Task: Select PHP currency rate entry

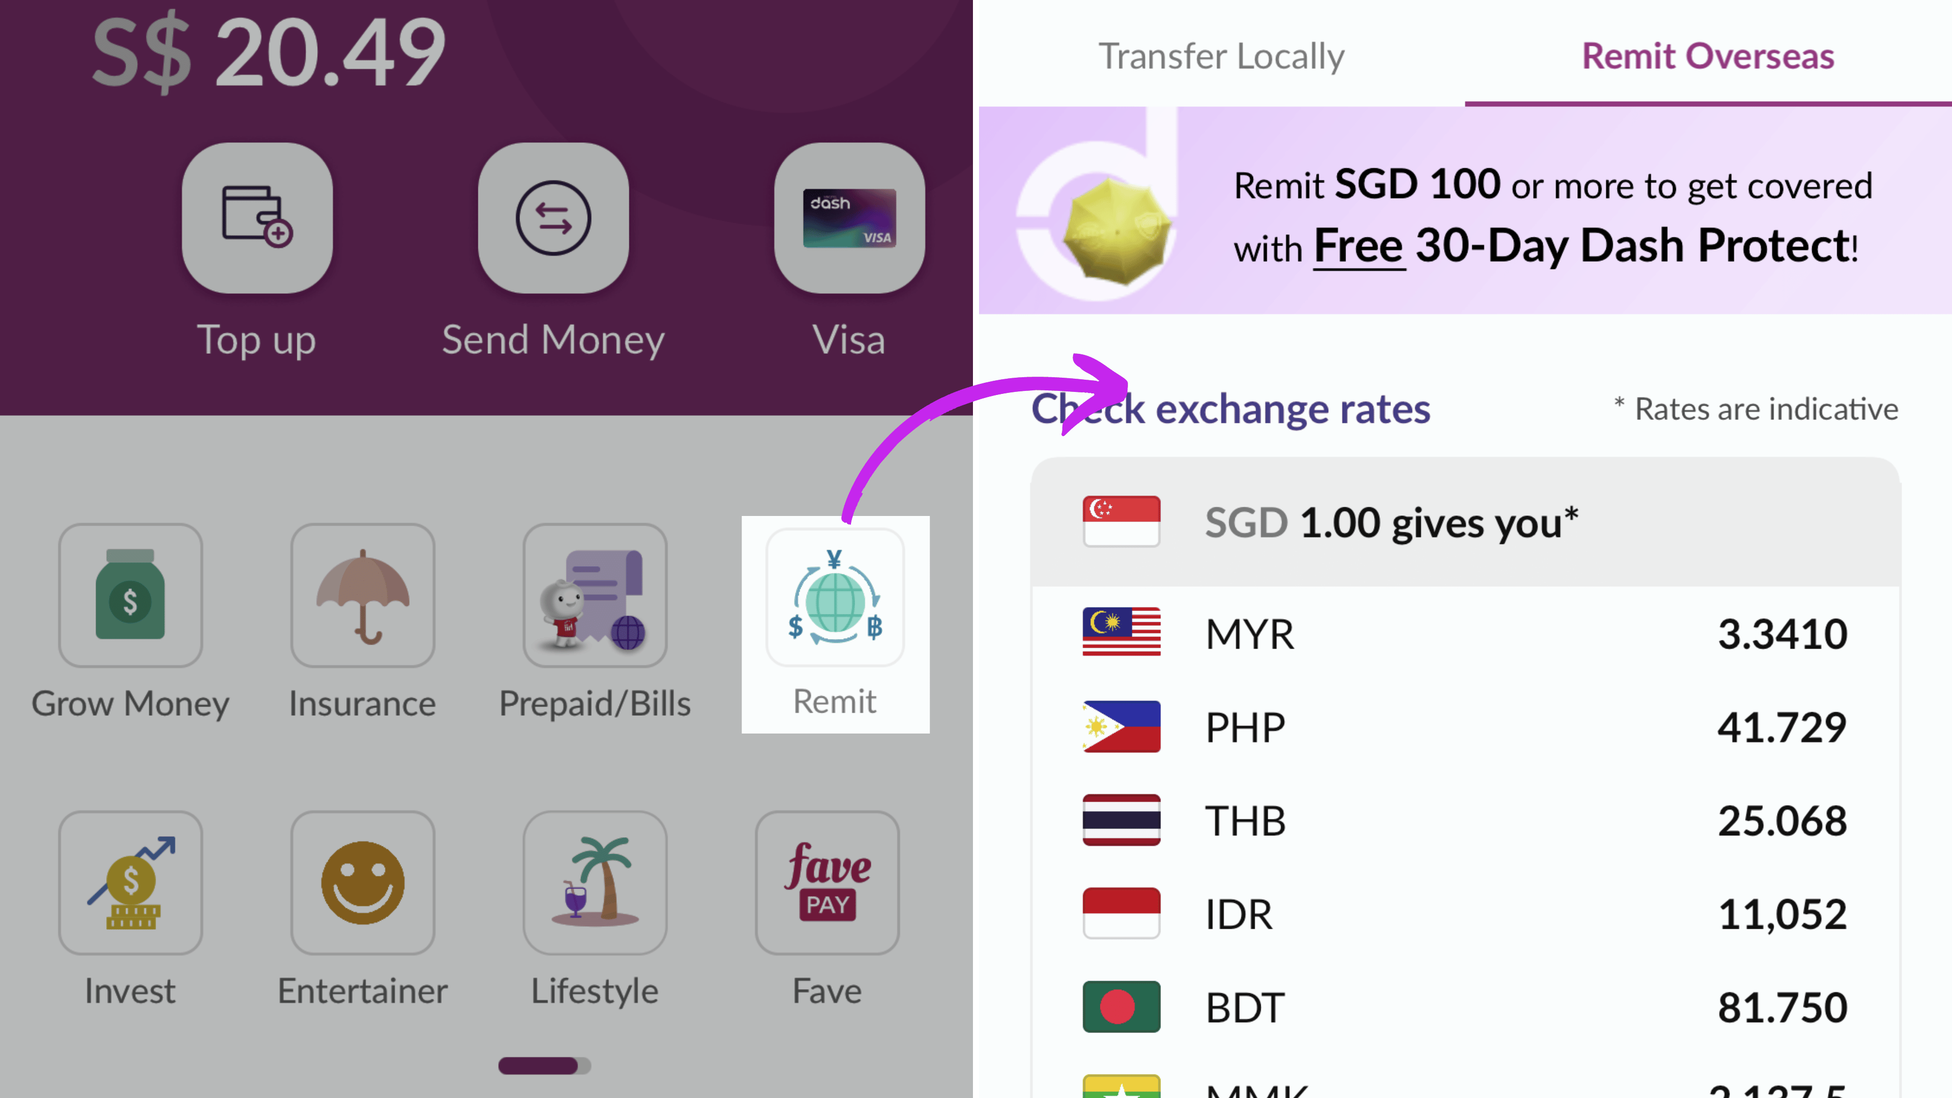Action: click(x=1462, y=725)
